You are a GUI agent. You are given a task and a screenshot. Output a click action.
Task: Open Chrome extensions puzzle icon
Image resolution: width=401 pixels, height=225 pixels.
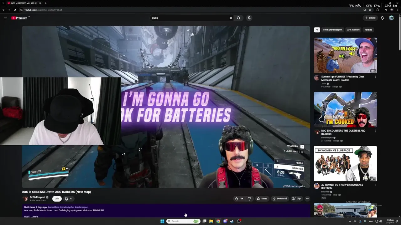pyautogui.click(x=378, y=10)
